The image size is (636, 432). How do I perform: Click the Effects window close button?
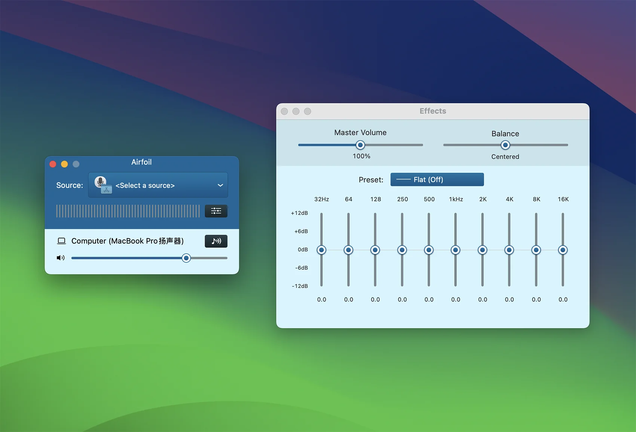(x=284, y=111)
